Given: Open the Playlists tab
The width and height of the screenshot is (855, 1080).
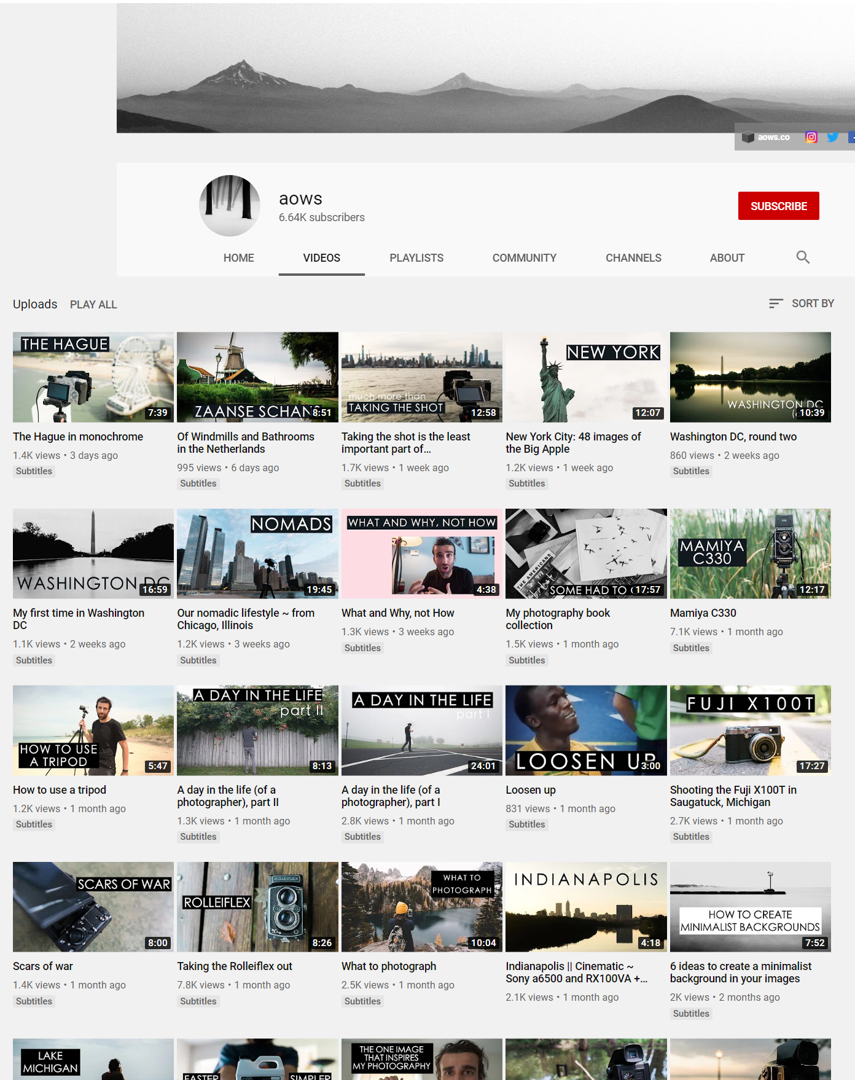Looking at the screenshot, I should click(x=416, y=258).
